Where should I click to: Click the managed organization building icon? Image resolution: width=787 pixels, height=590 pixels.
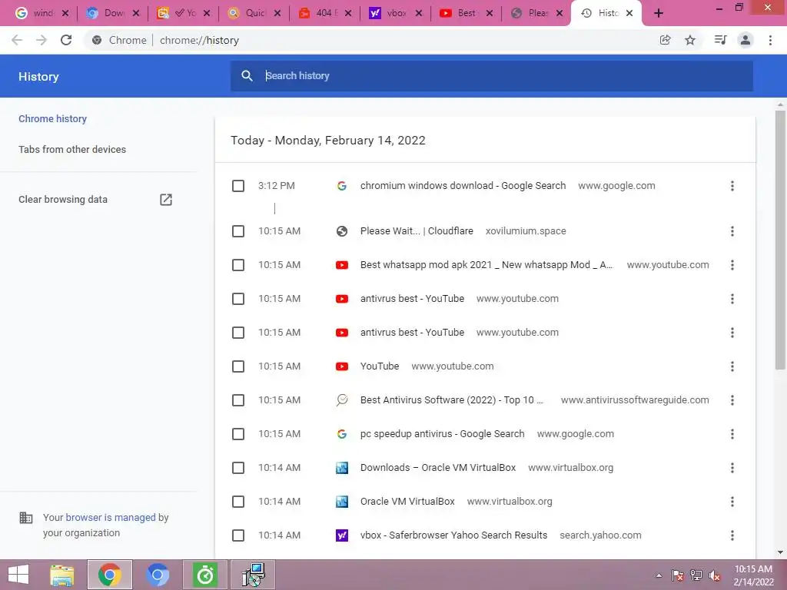[x=25, y=517]
